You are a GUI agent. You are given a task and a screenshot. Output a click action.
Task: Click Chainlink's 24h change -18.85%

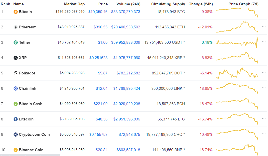[x=205, y=88]
